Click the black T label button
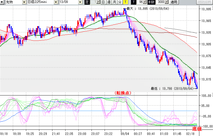 [134, 2]
